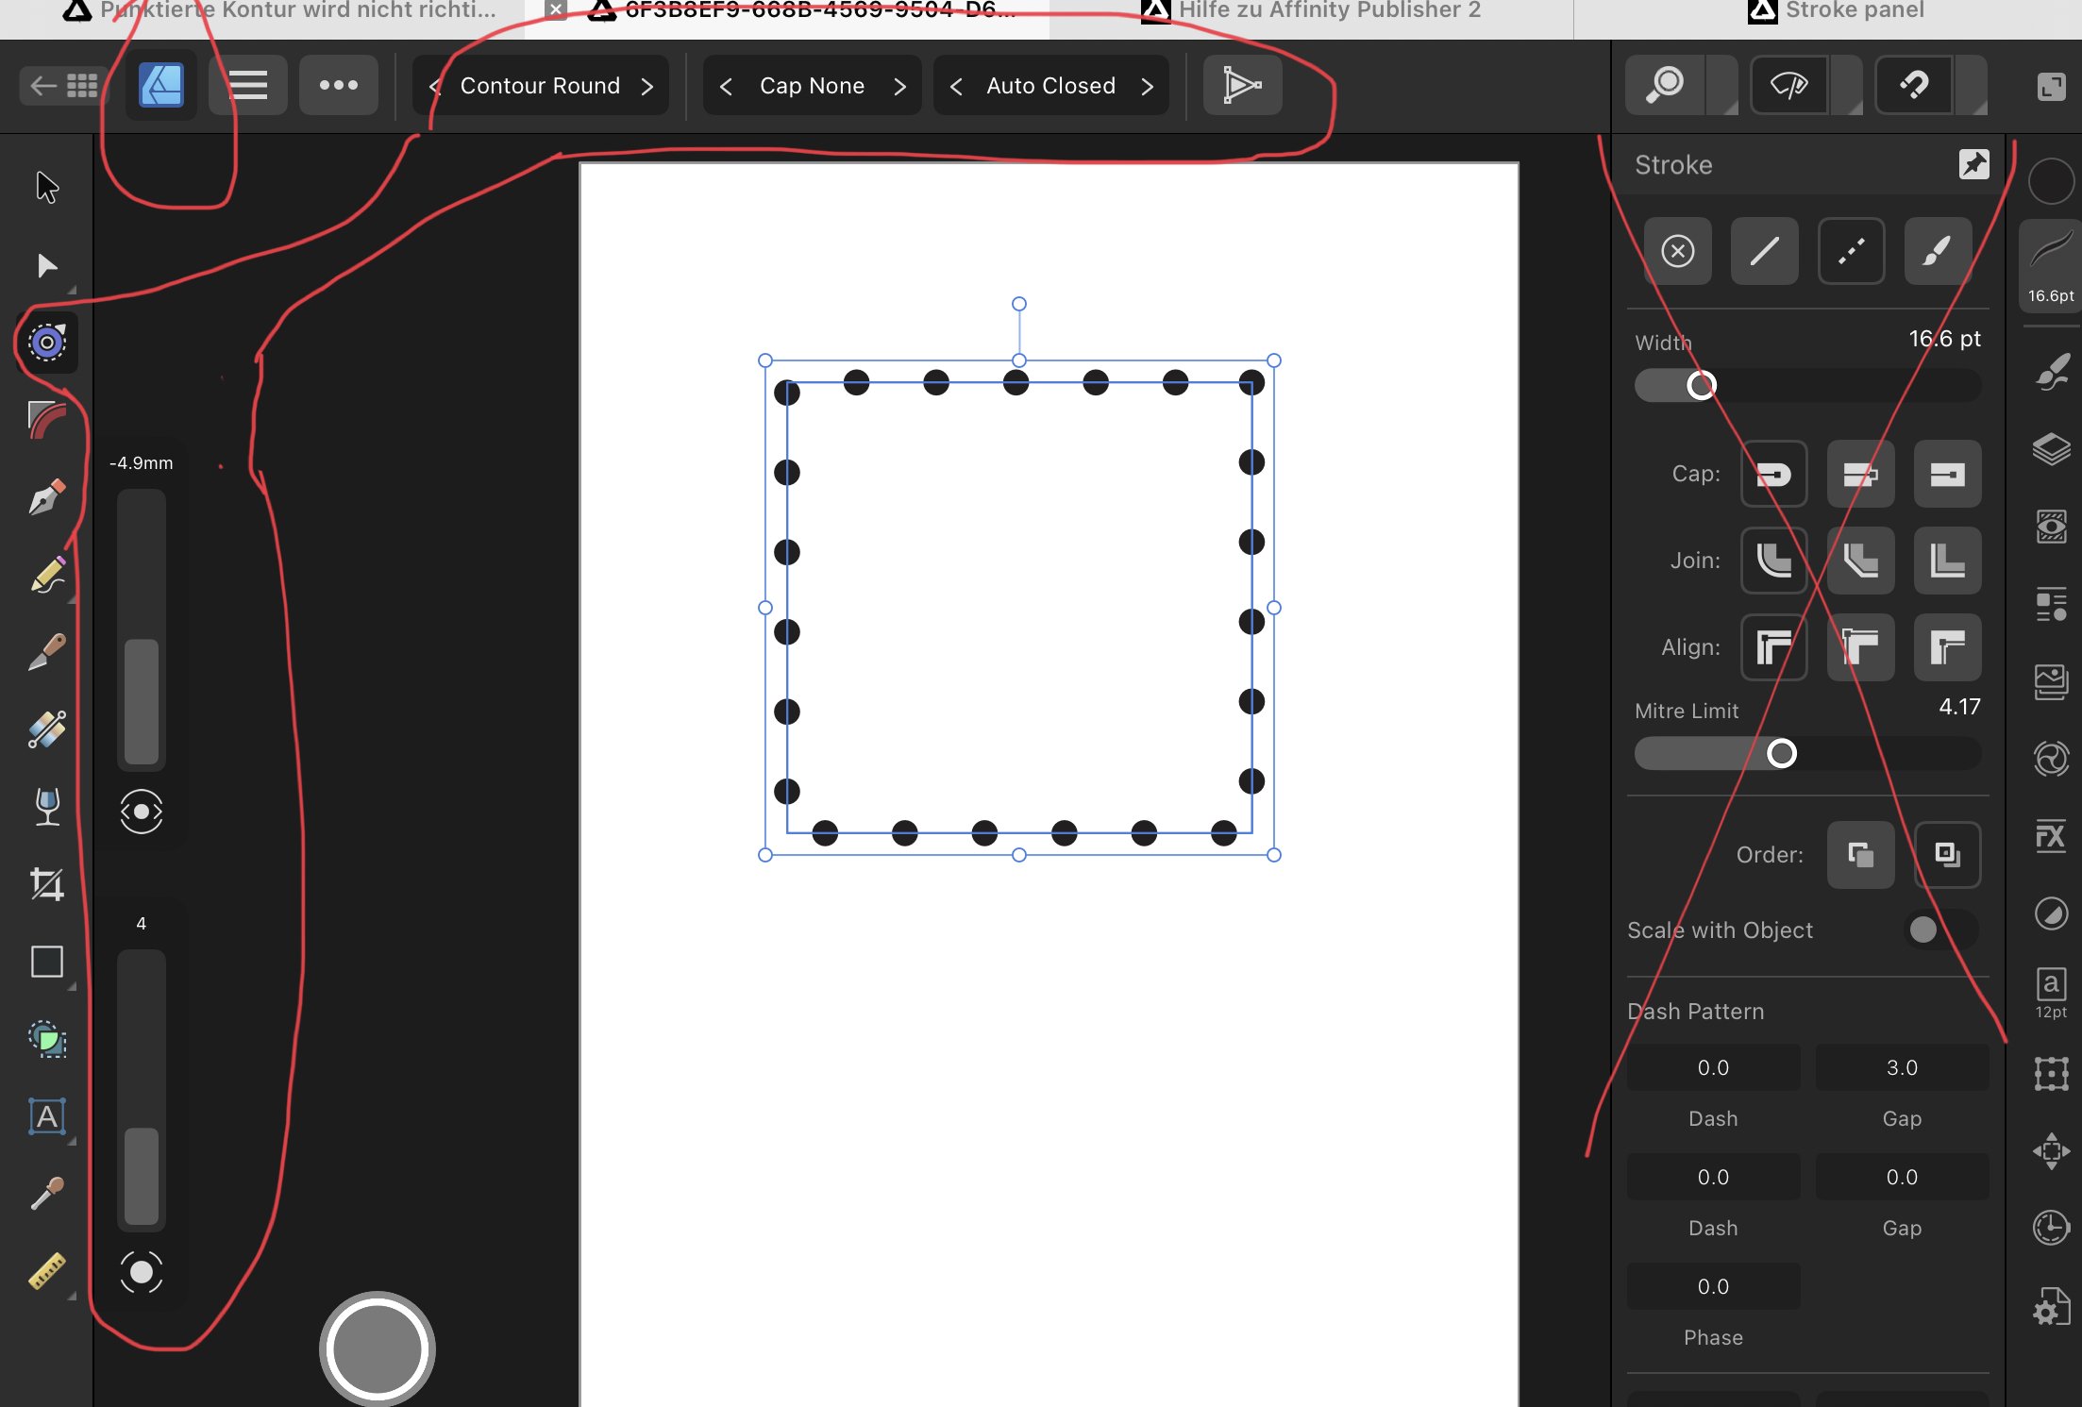Image resolution: width=2082 pixels, height=1407 pixels.
Task: Open the Layers studio icon
Action: point(2051,449)
